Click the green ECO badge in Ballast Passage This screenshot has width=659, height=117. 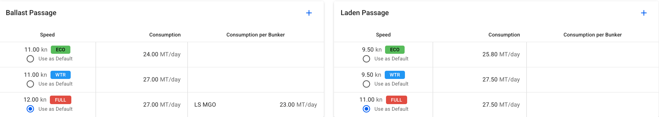[61, 50]
